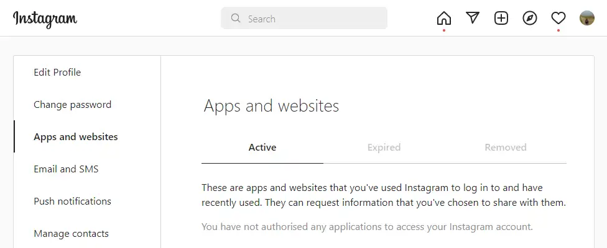Viewport: 607px width, 248px height.
Task: Open Direct messages paper plane icon
Action: pos(473,18)
